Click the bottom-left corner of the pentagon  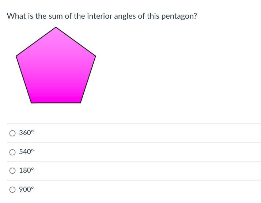click(x=31, y=102)
